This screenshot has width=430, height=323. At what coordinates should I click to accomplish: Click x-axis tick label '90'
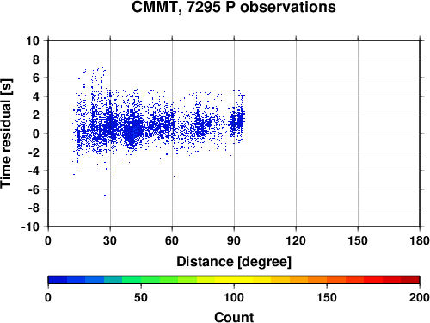point(234,240)
